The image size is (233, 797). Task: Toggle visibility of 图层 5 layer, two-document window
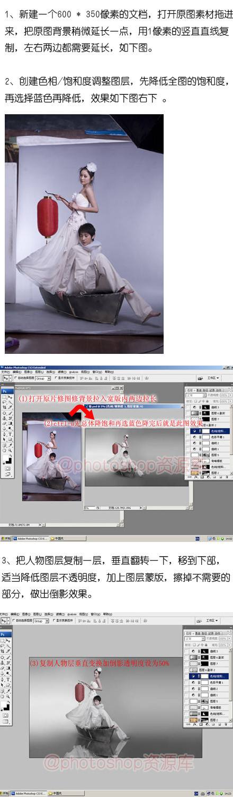click(x=188, y=455)
